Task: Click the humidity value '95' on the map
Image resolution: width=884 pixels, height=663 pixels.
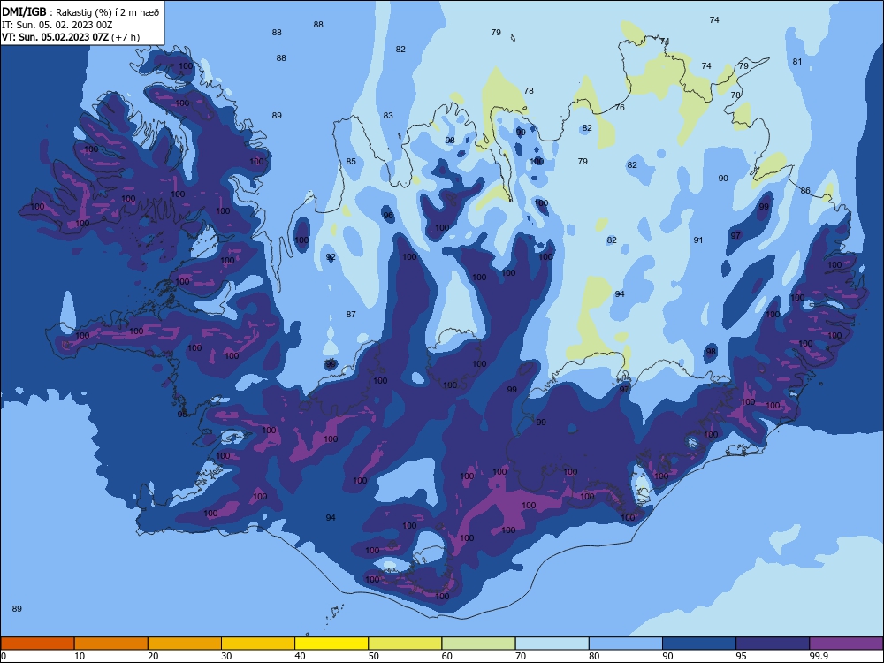Action: (182, 415)
